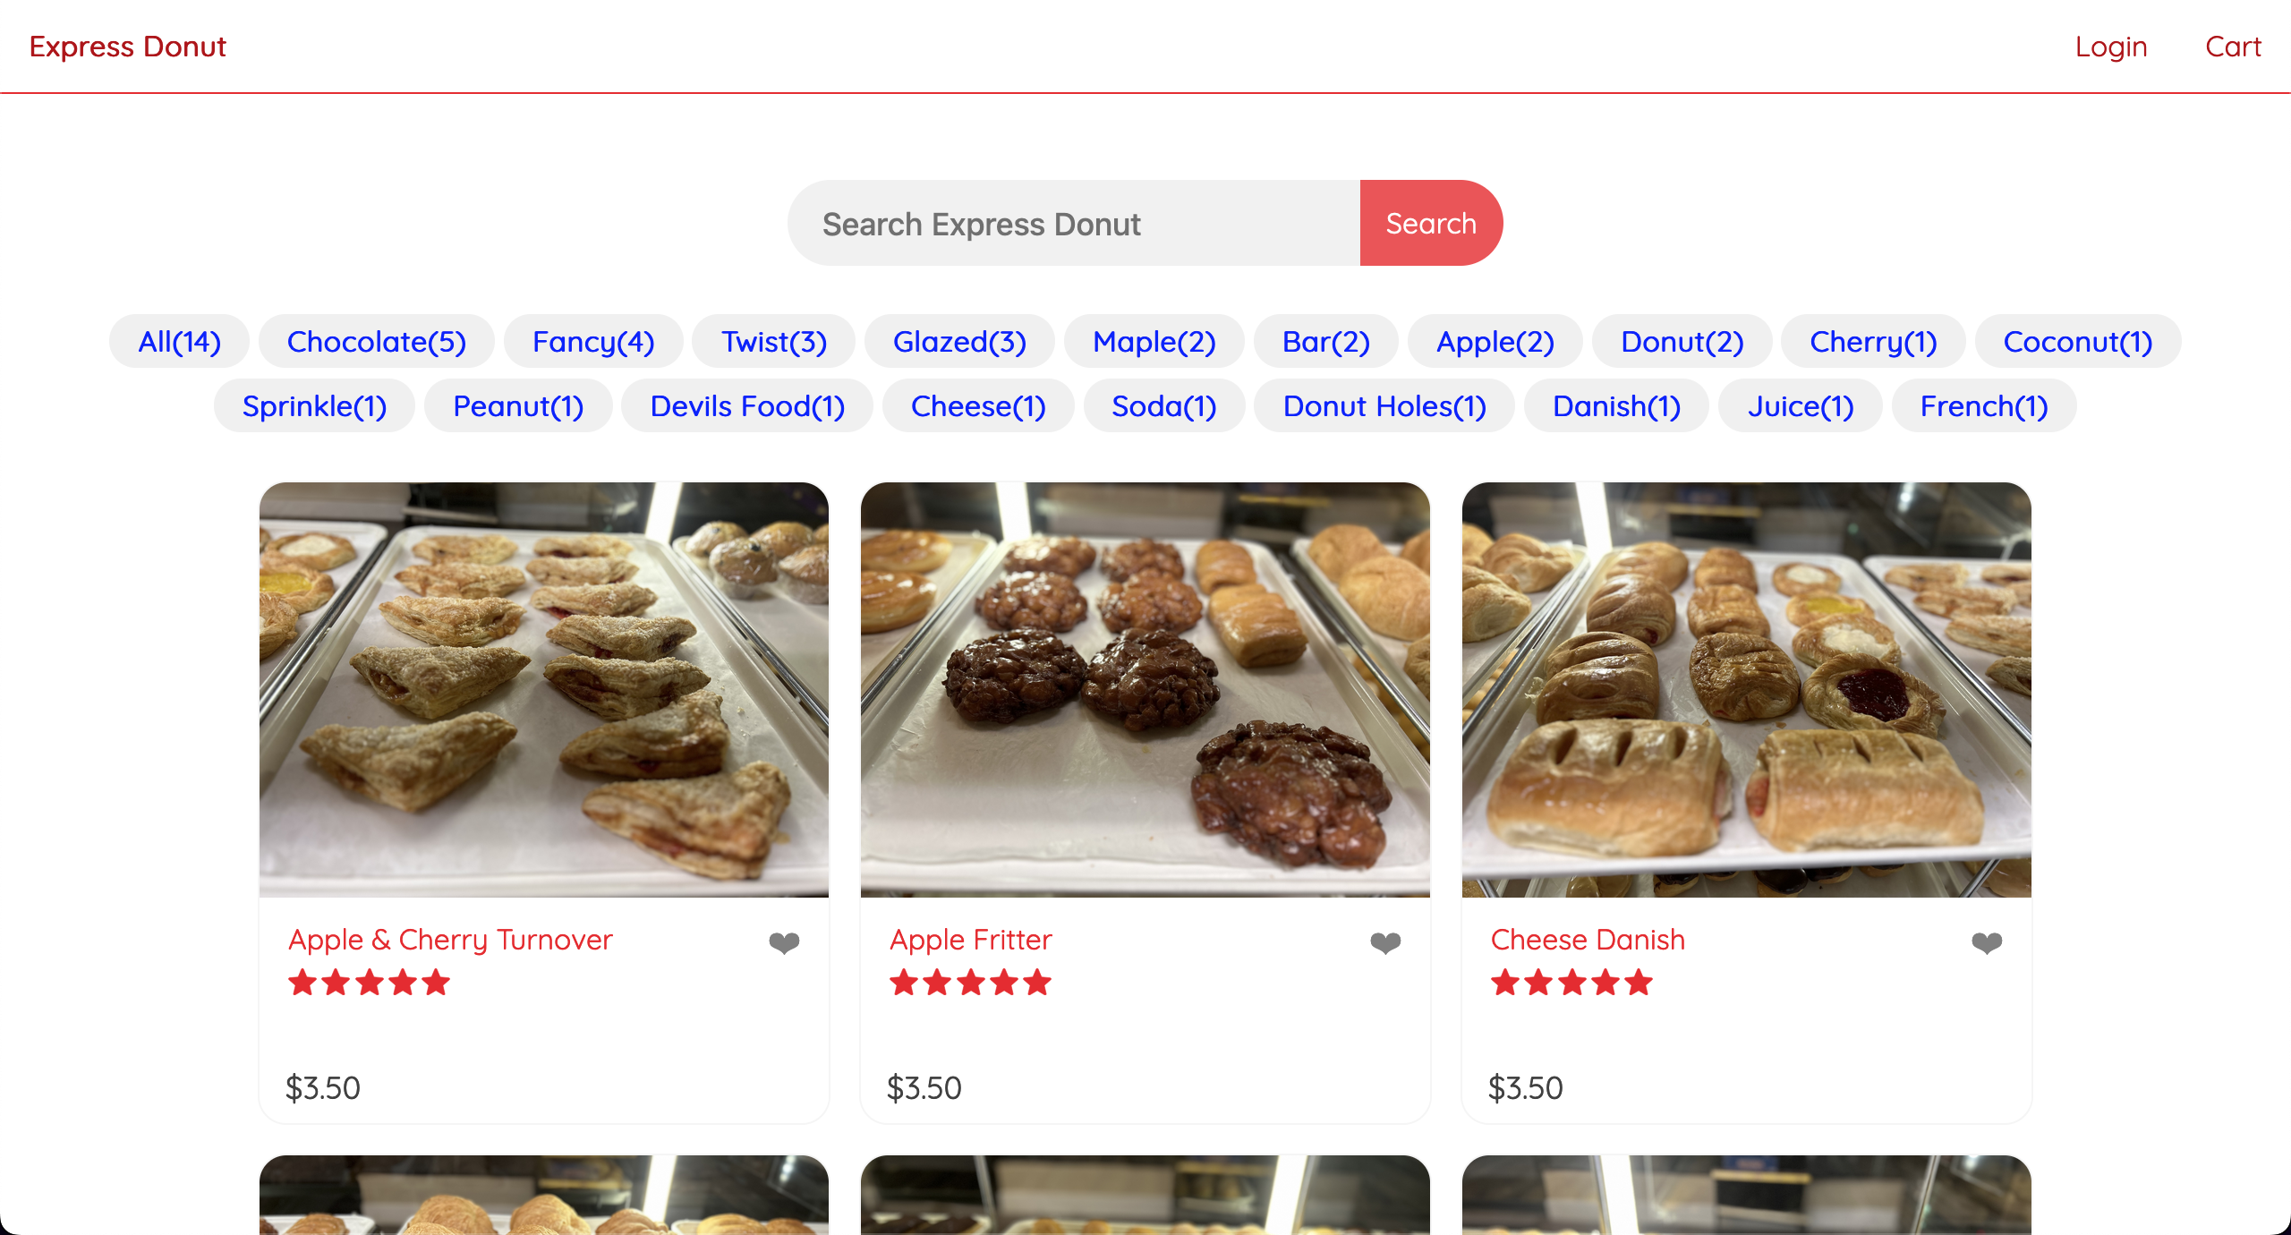This screenshot has height=1235, width=2291.
Task: Click Cheese Danish's star rating
Action: click(1571, 983)
